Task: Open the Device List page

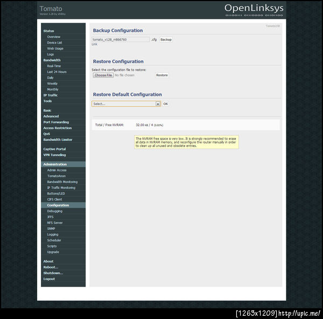Action: [54, 43]
